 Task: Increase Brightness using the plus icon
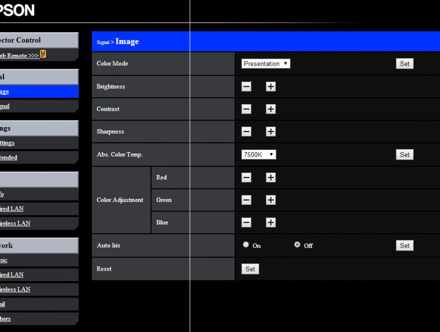(x=271, y=86)
